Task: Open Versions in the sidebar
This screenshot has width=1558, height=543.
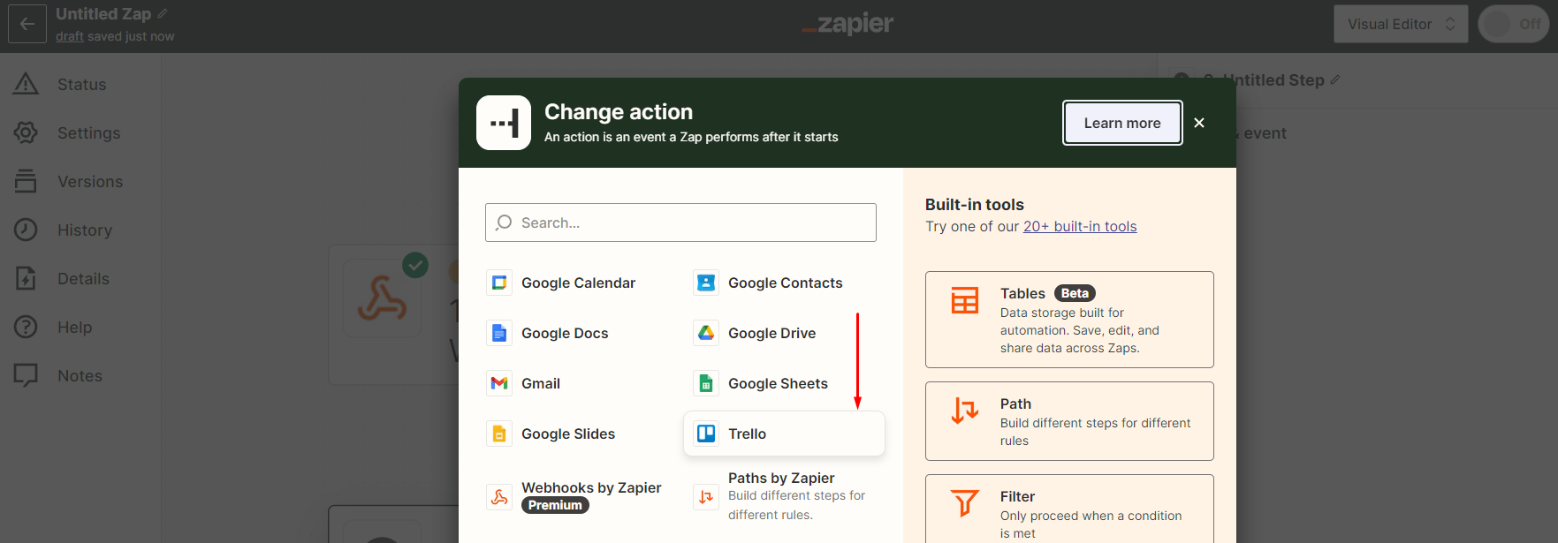Action: 90,182
